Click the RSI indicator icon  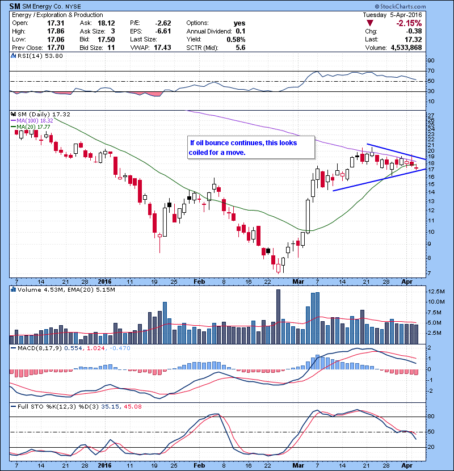click(13, 56)
